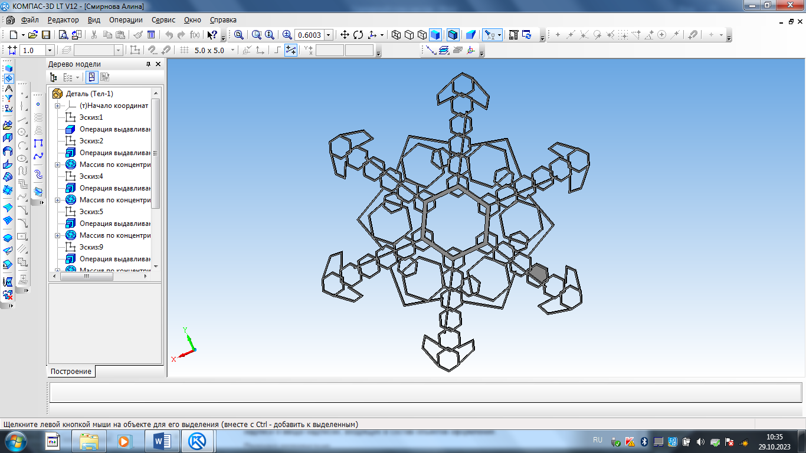The height and width of the screenshot is (453, 806).
Task: Activate the Rotate view tool
Action: coord(358,35)
